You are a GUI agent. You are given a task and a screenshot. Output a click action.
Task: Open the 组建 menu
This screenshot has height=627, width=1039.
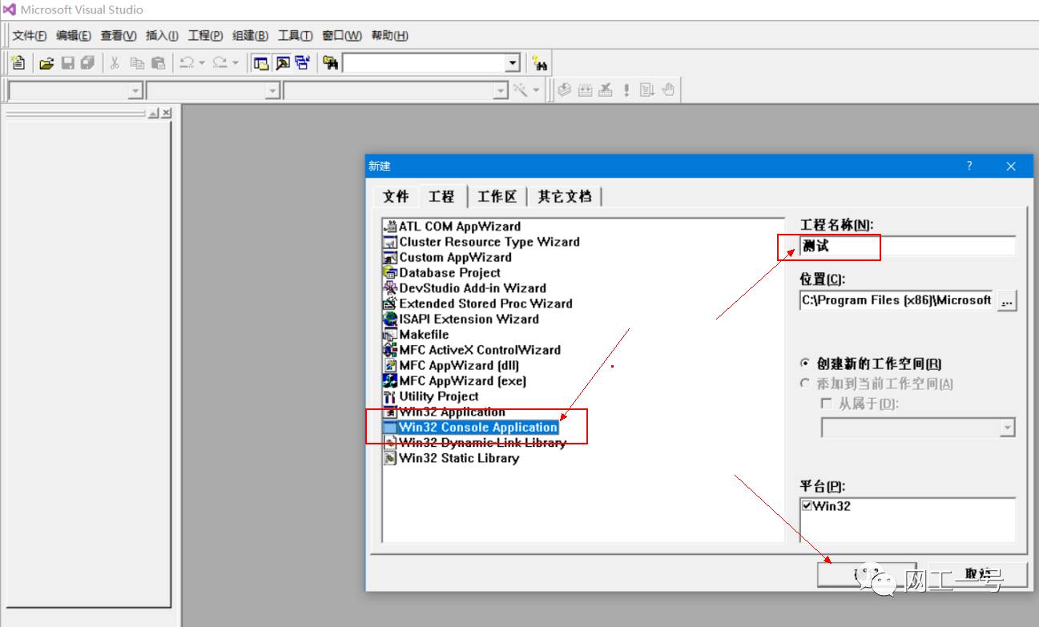coord(251,35)
